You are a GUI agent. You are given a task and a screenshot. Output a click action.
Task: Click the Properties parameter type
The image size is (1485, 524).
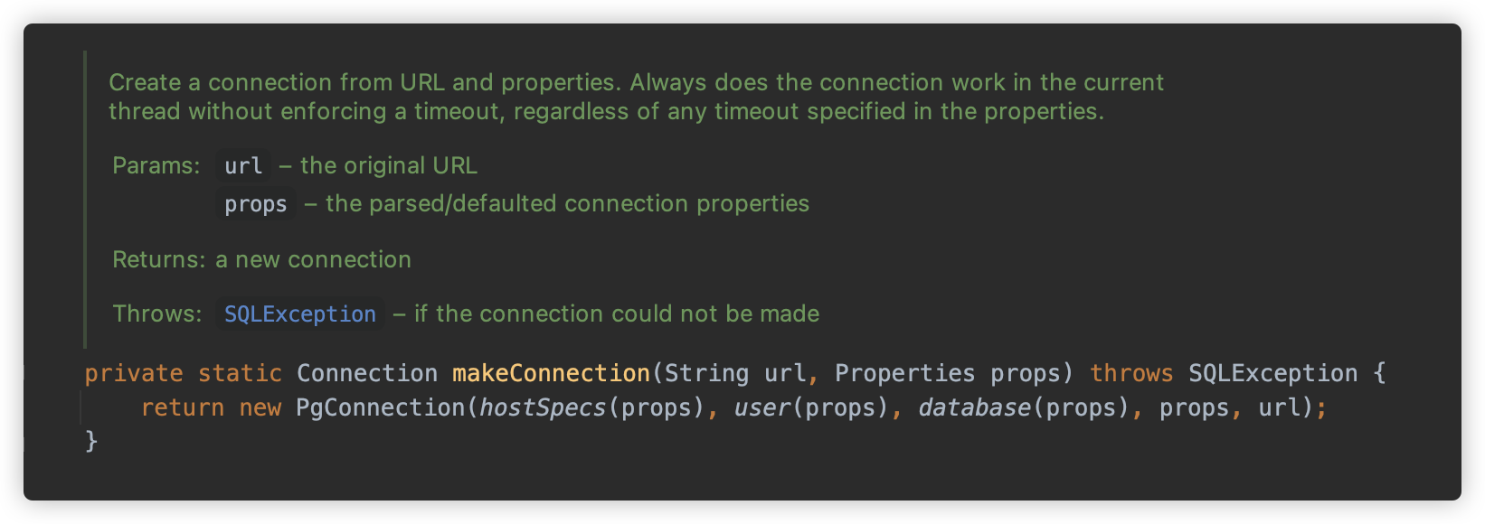coord(905,374)
